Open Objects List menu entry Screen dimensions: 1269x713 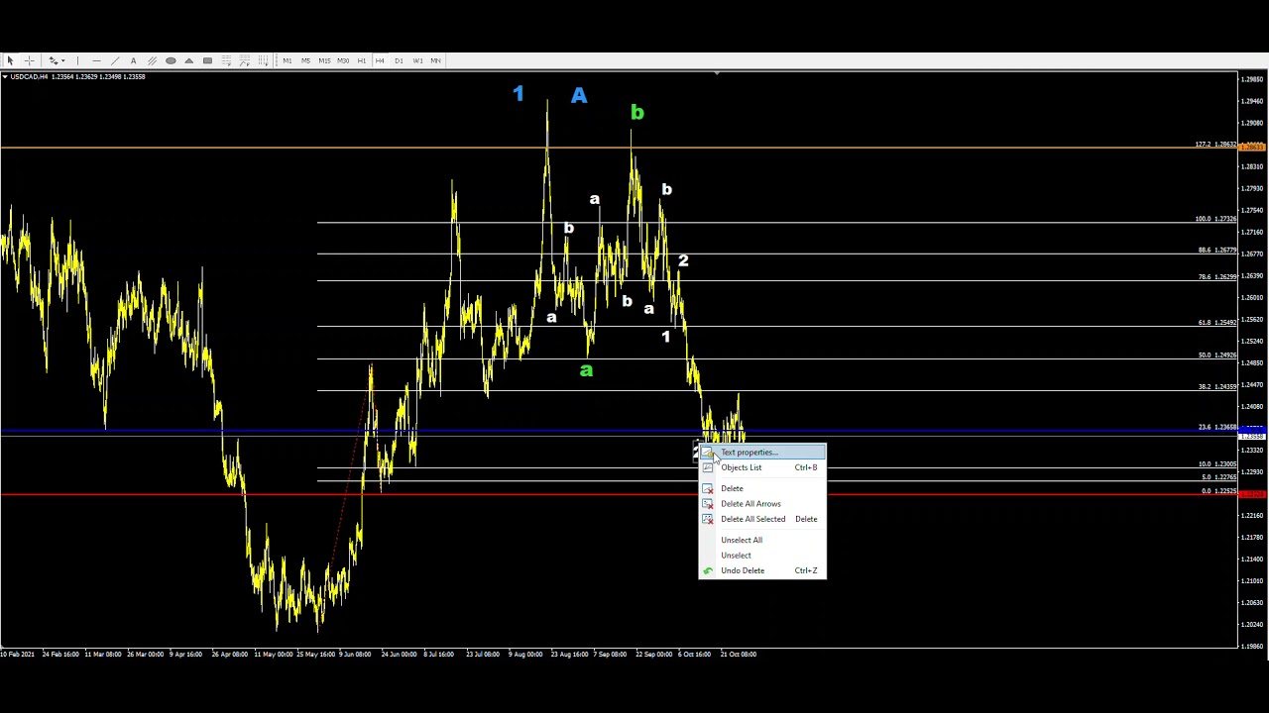click(761, 467)
